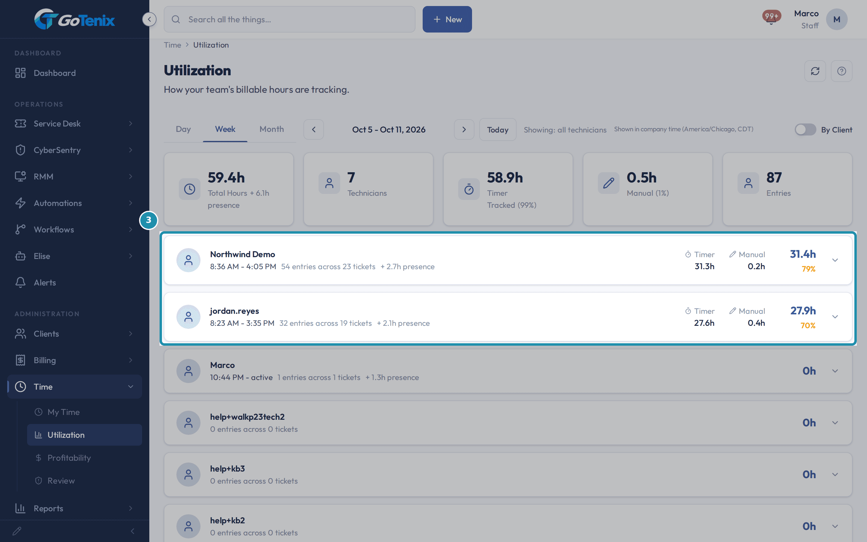Screen dimensions: 867x542
Task: Click Northwind Demo's avatar icon
Action: (x=188, y=260)
